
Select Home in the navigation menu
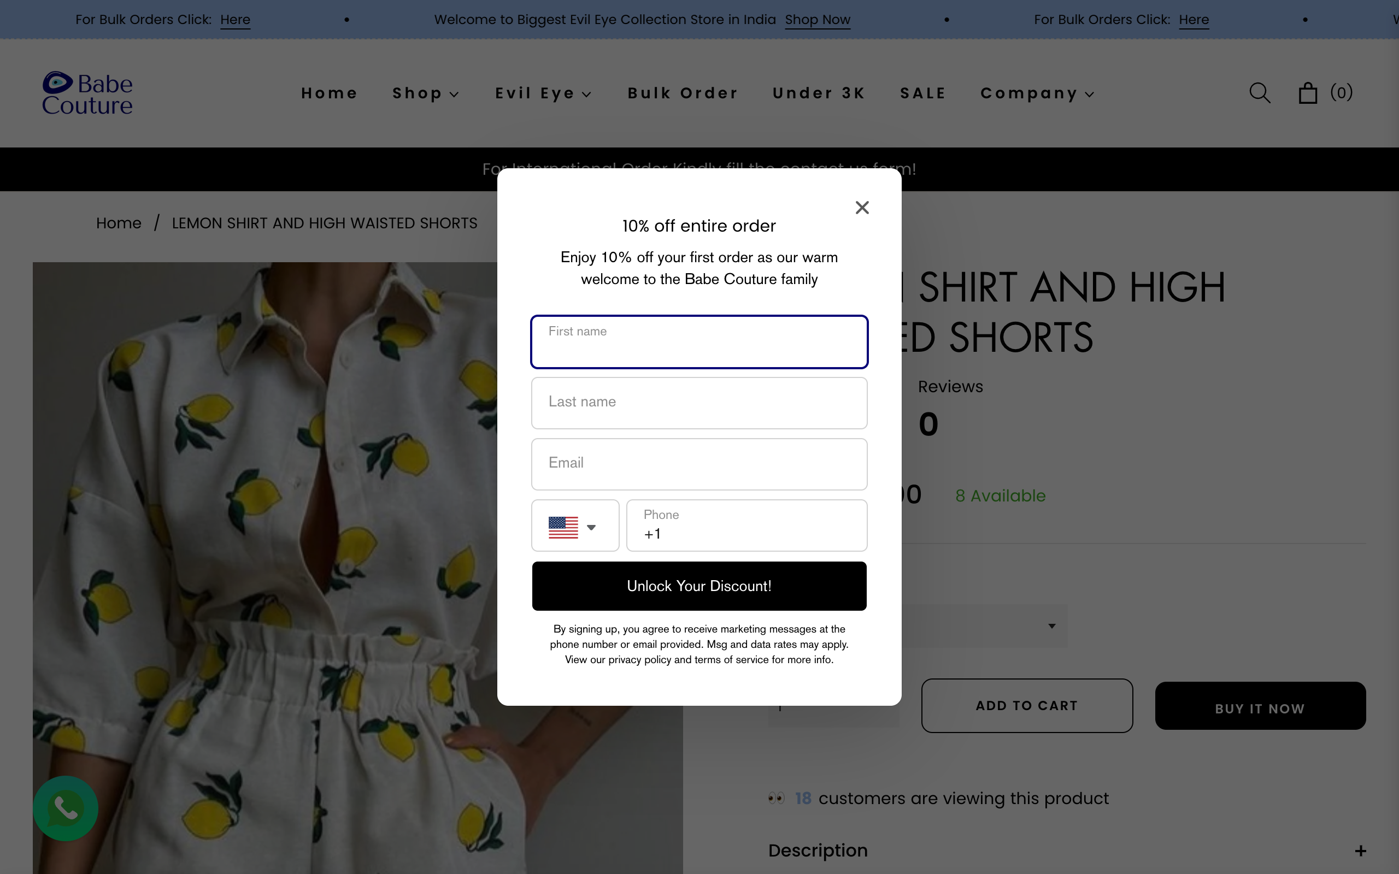(x=329, y=92)
